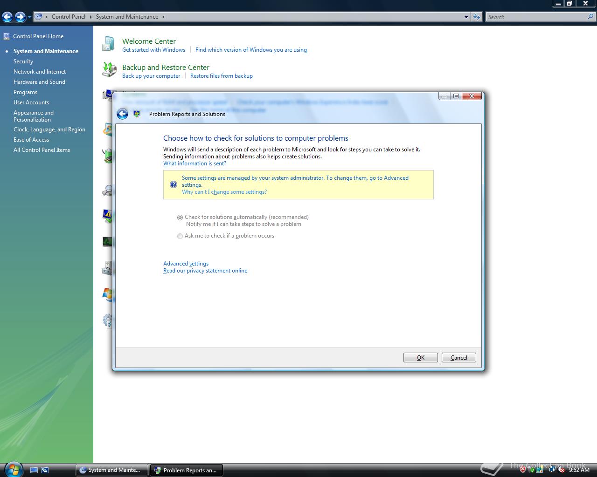Screen dimensions: 597x477
Task: Open Control Panel Home
Action: (x=38, y=36)
